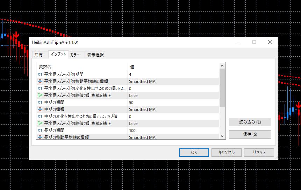Click the 保存 (S) button
This screenshot has height=190, width=301.
(x=250, y=134)
